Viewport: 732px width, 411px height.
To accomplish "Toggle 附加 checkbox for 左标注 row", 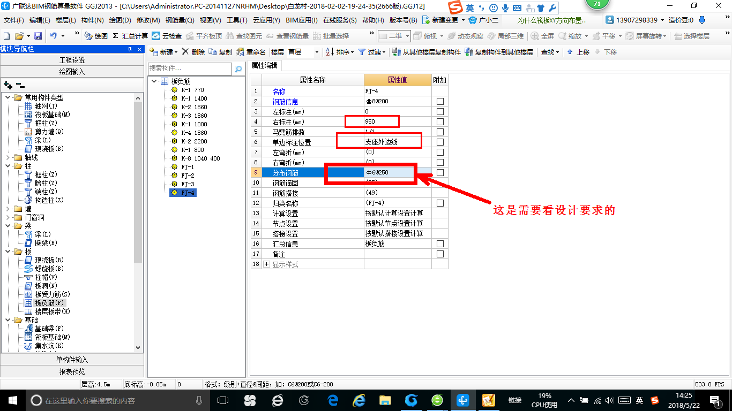I will click(440, 112).
